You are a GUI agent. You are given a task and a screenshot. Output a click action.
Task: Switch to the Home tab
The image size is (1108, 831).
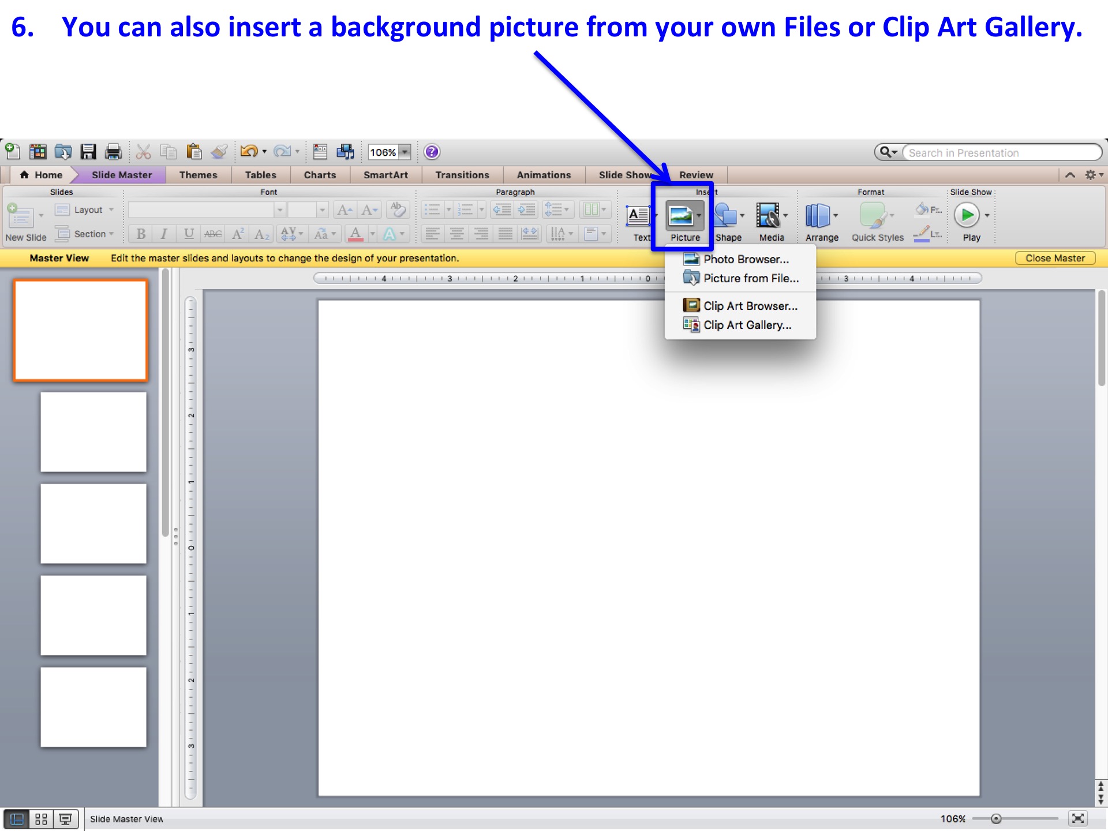click(x=41, y=175)
